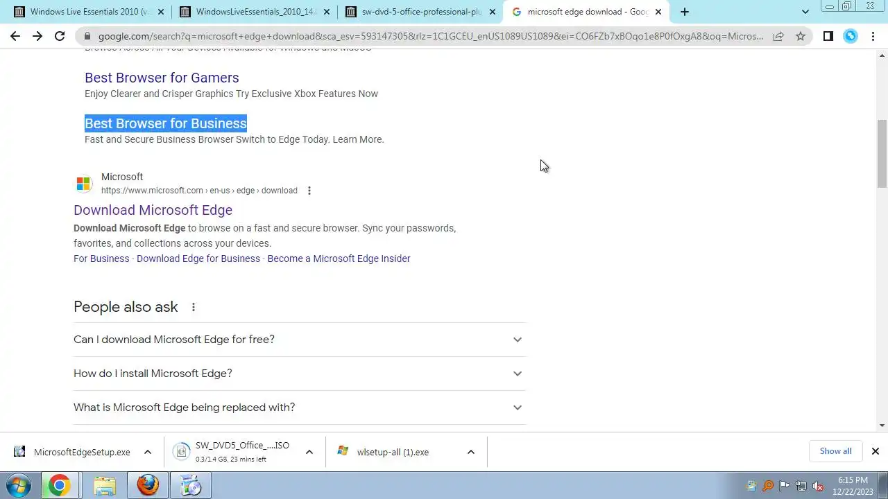
Task: Open Download Edge for Business sitelink
Action: coord(198,259)
